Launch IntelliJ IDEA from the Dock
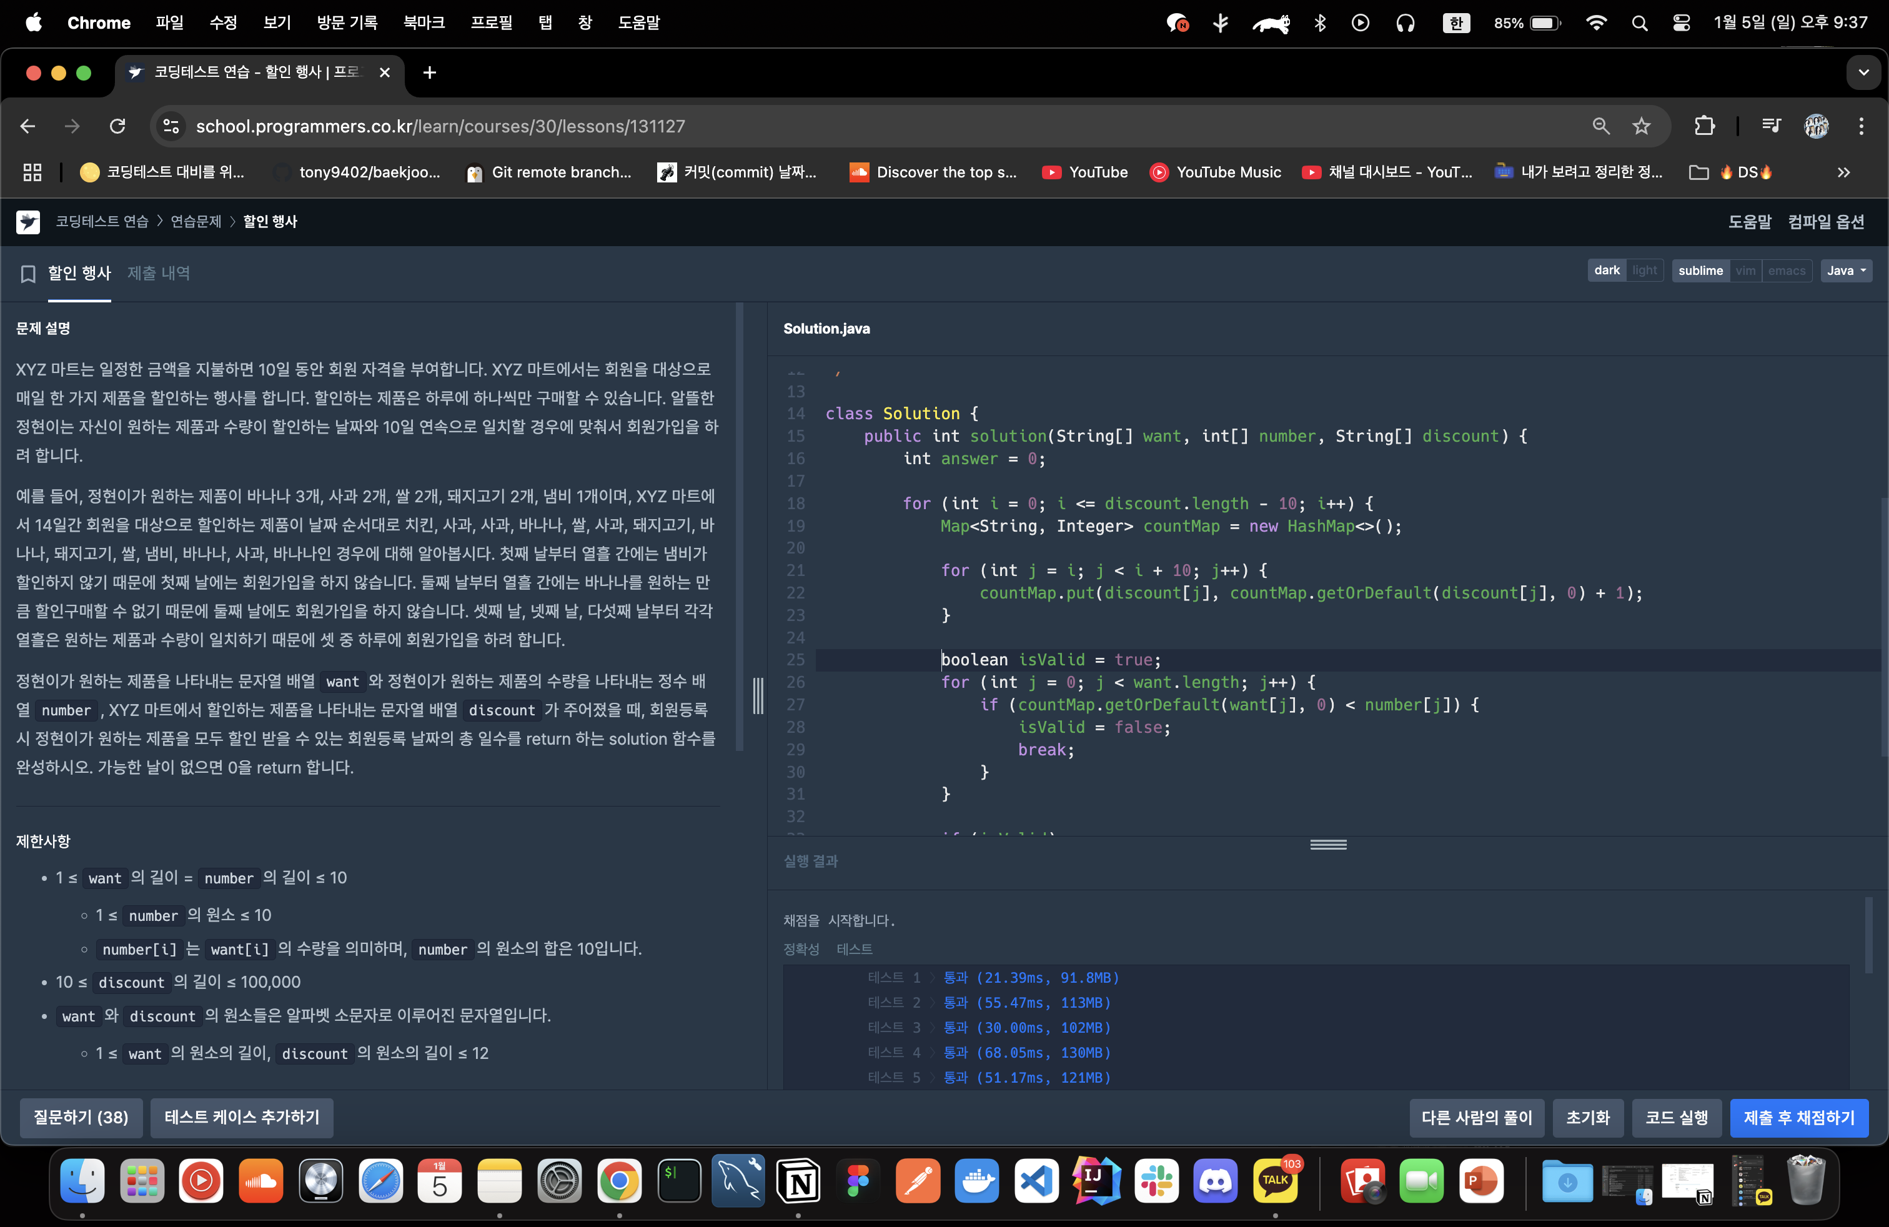 1096,1181
